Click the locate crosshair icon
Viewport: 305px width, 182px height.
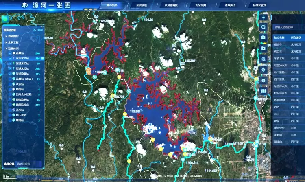pyautogui.click(x=264, y=70)
